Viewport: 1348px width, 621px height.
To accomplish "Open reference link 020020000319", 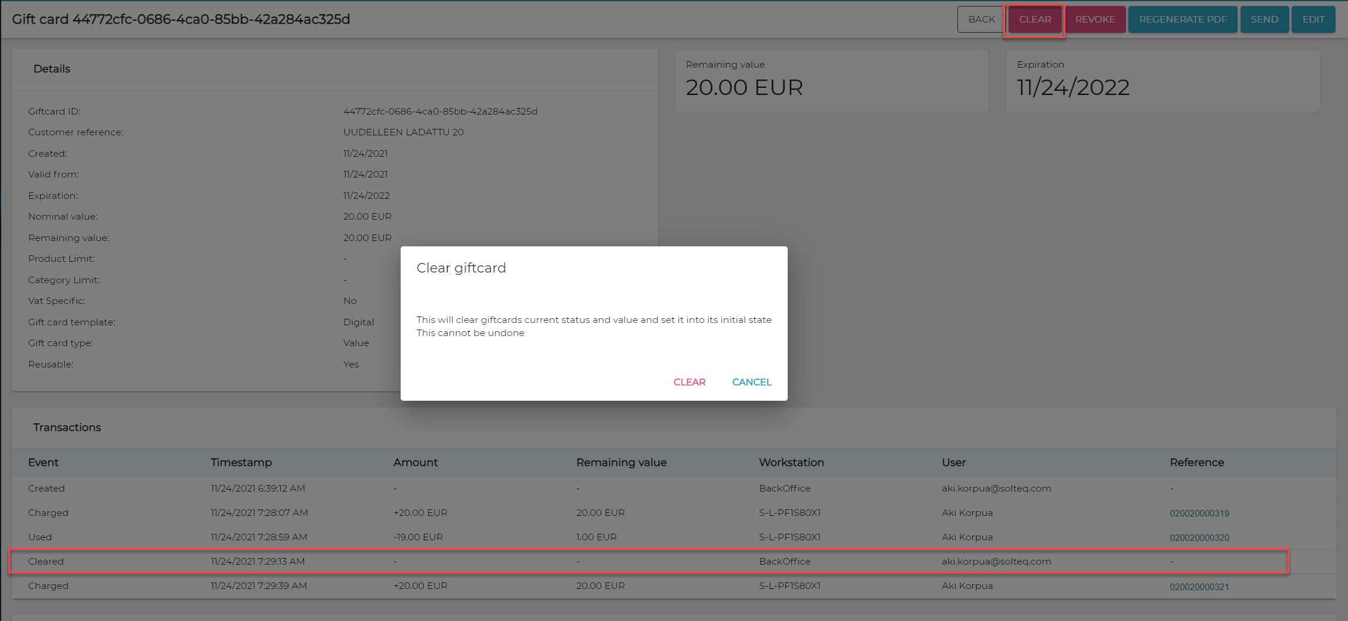I will tap(1199, 513).
